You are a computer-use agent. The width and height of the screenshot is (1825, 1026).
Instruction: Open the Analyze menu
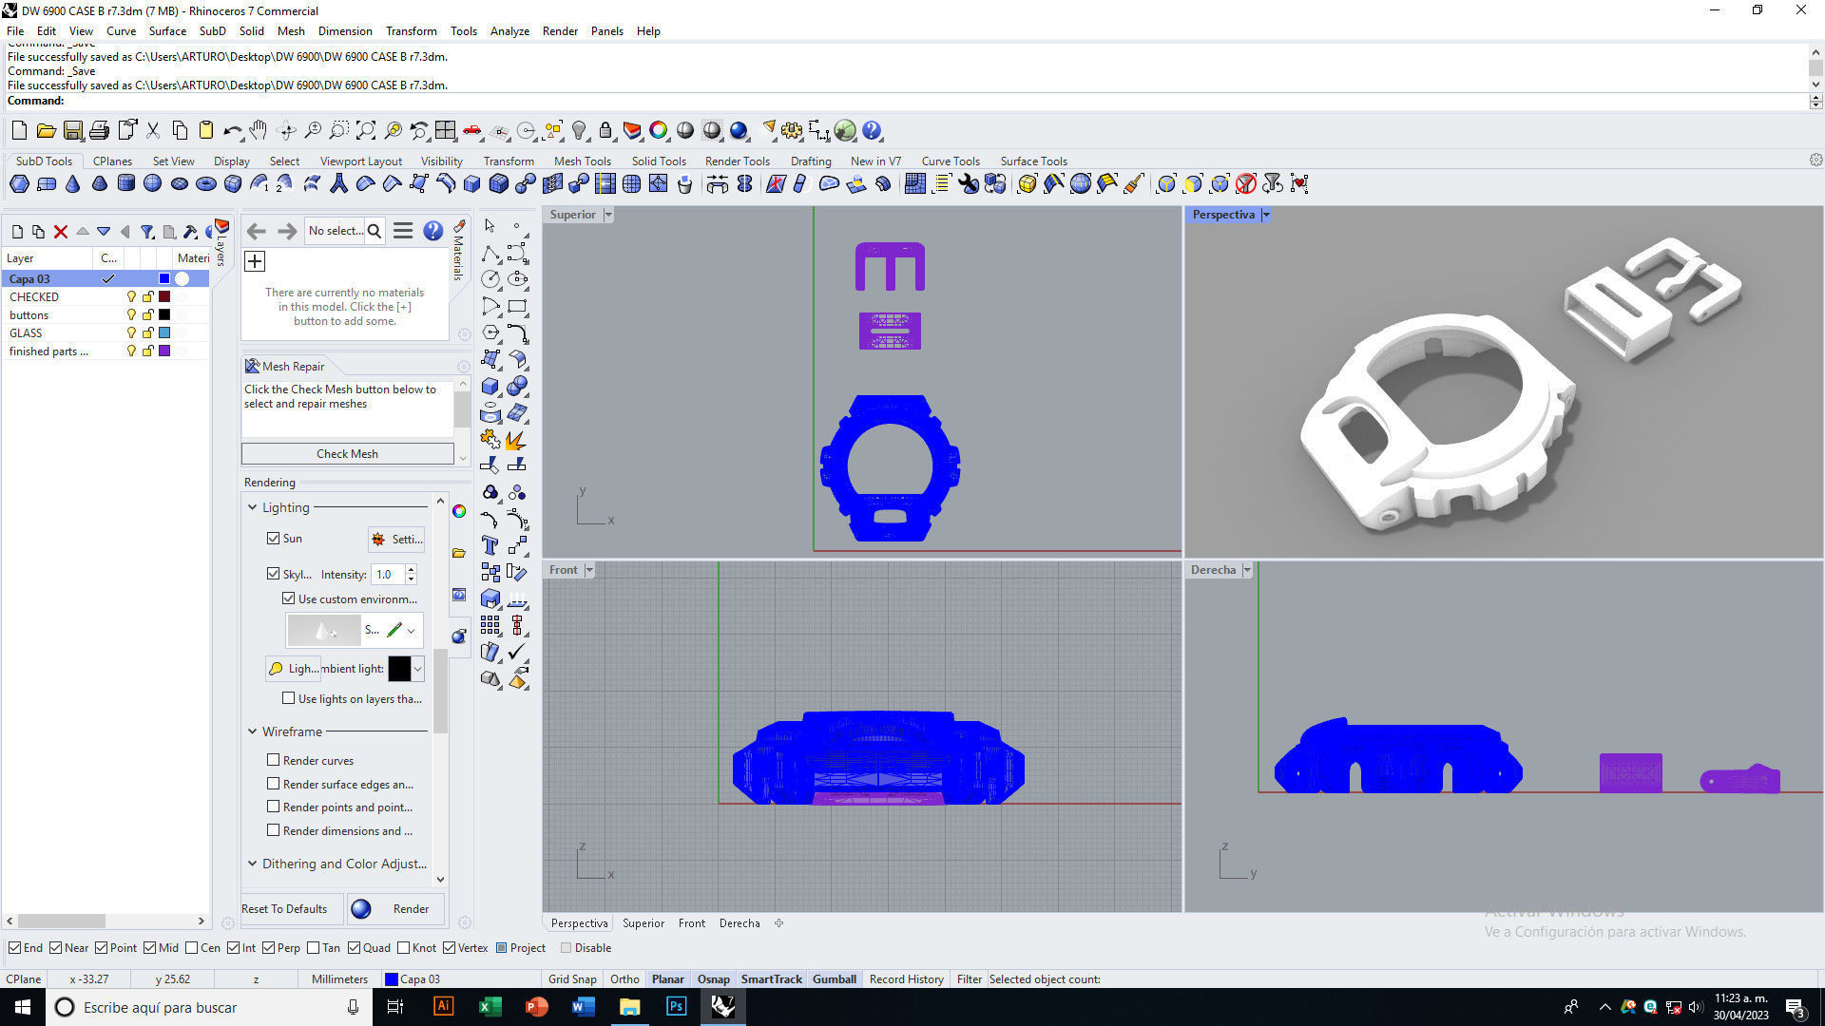pyautogui.click(x=509, y=31)
